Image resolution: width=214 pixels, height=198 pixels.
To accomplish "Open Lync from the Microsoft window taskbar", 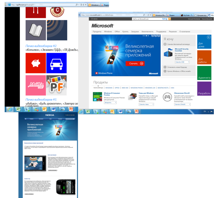I will point(96,112).
